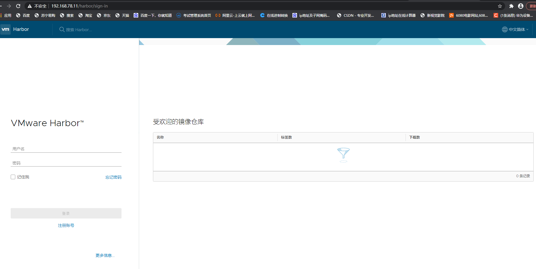Click the 登录 login button

click(x=66, y=213)
